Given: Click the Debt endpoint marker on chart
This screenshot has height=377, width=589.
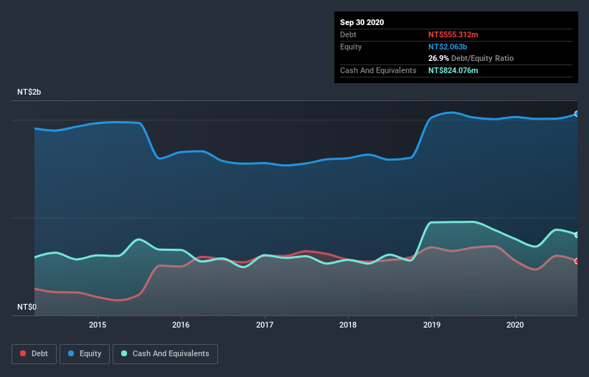Looking at the screenshot, I should [x=577, y=261].
